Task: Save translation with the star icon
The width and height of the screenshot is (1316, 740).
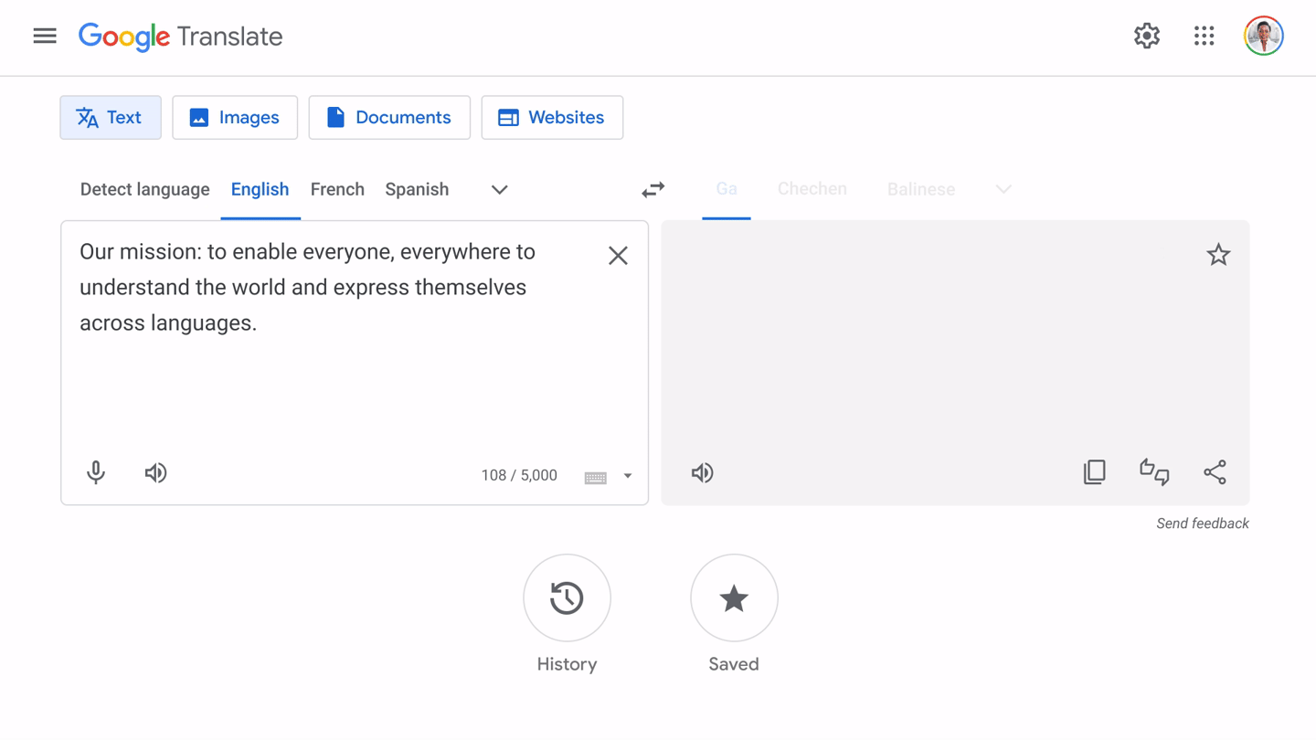Action: point(1218,255)
